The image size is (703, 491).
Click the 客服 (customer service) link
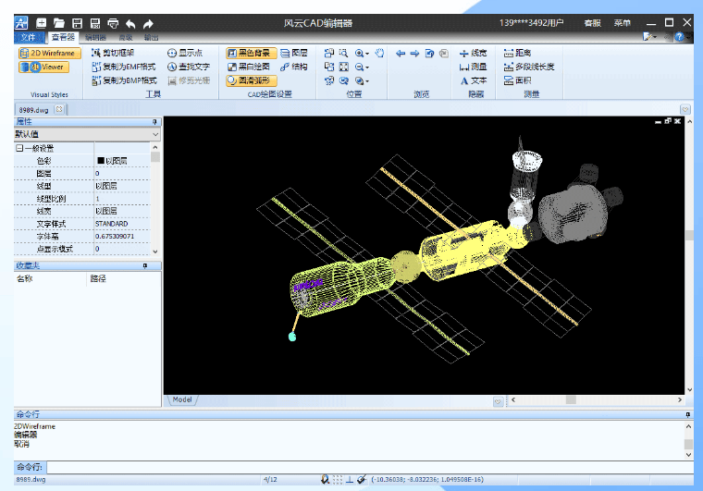(x=592, y=23)
